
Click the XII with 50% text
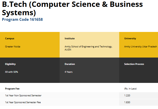click(x=11, y=72)
